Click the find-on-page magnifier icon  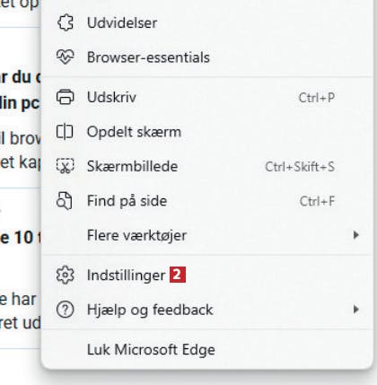tap(65, 201)
